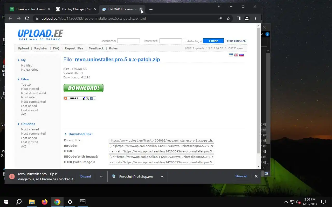Open My galleries link
This screenshot has width=332, height=207.
pos(30,70)
